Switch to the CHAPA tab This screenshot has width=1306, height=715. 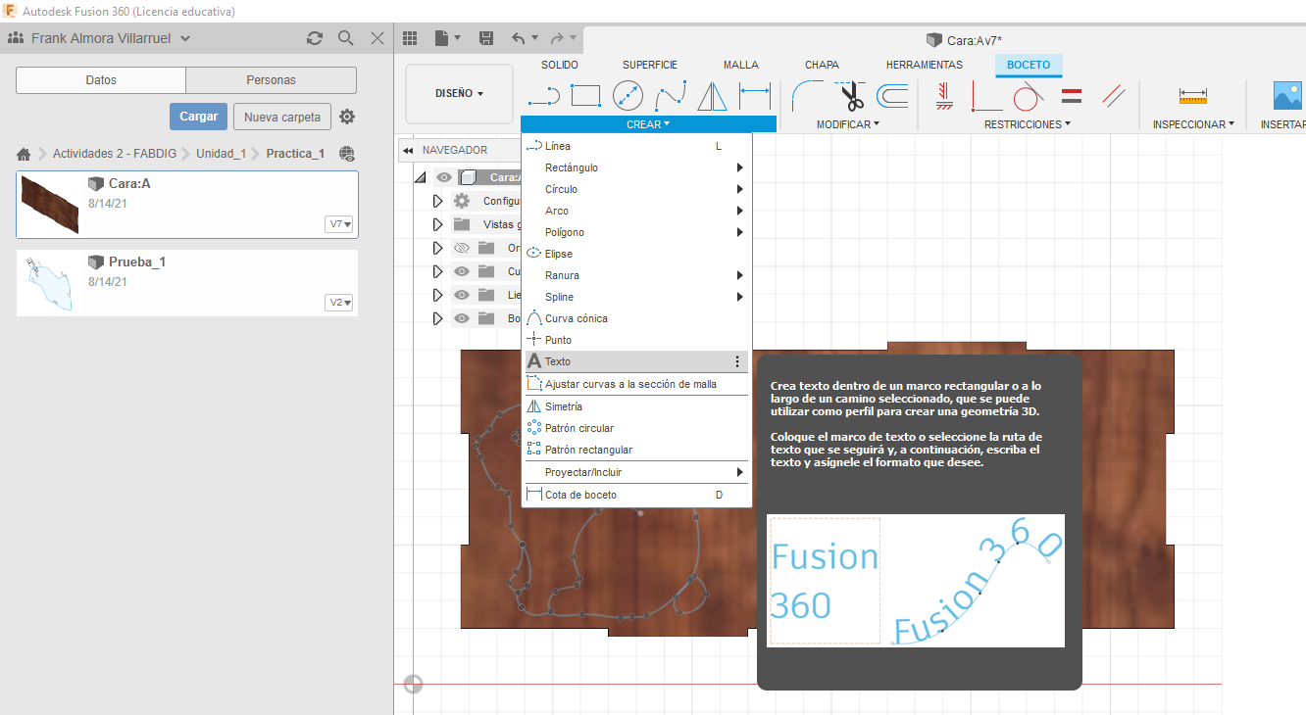point(822,65)
